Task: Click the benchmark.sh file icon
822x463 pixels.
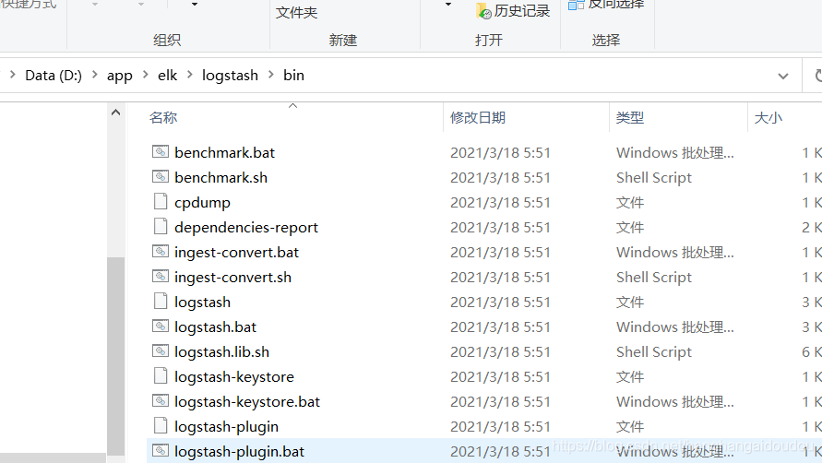Action: coord(161,177)
